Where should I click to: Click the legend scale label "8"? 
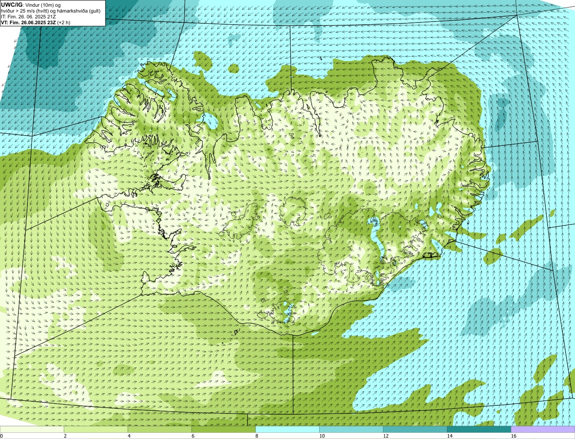(x=257, y=436)
